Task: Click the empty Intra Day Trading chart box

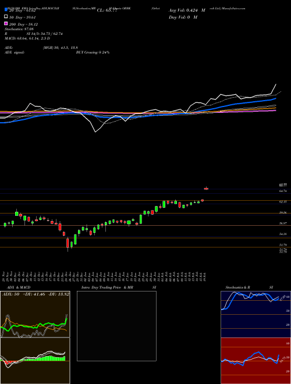Action: pyautogui.click(x=116, y=326)
